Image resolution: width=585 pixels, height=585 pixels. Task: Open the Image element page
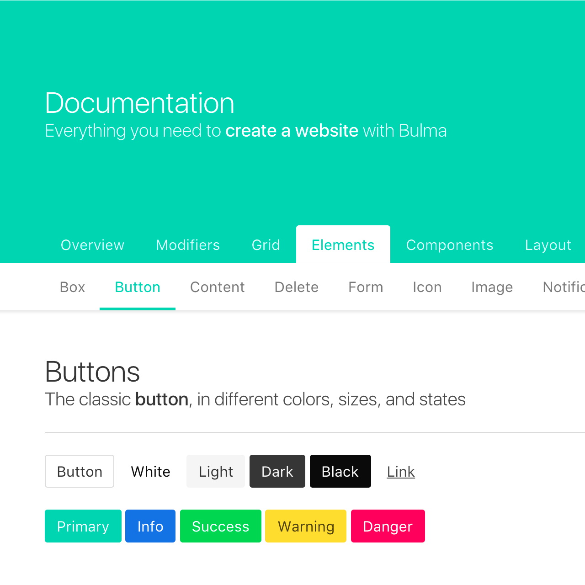pyautogui.click(x=492, y=287)
